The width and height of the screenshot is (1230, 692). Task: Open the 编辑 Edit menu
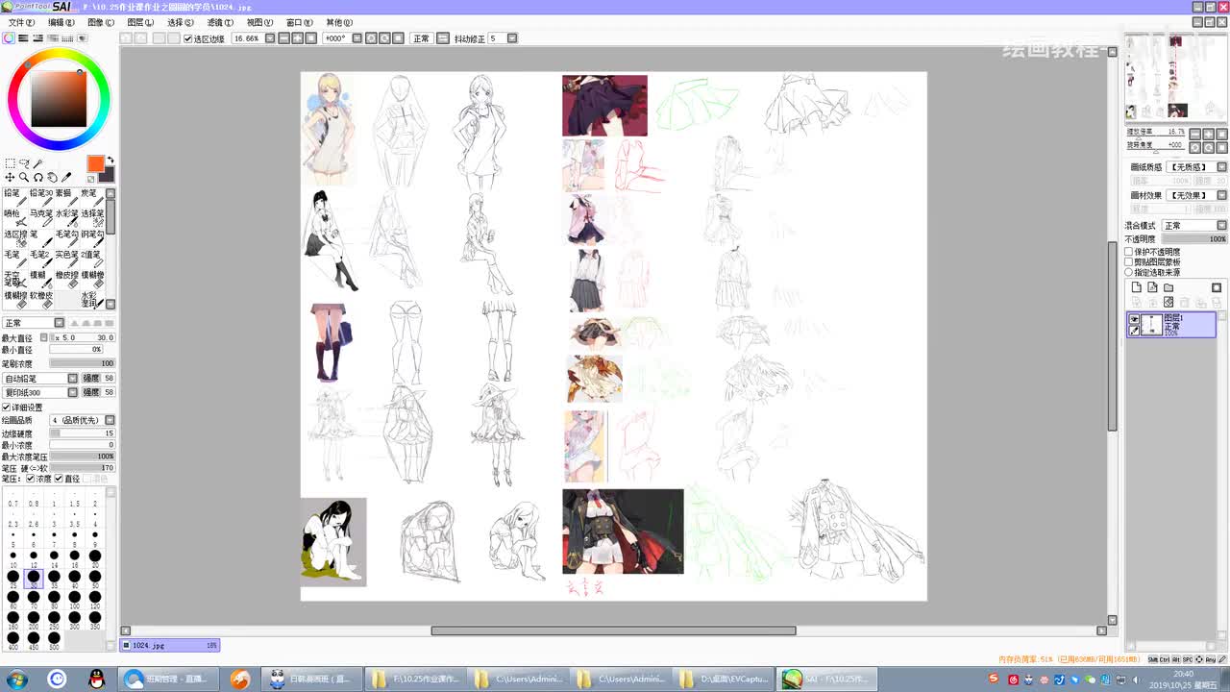click(61, 22)
